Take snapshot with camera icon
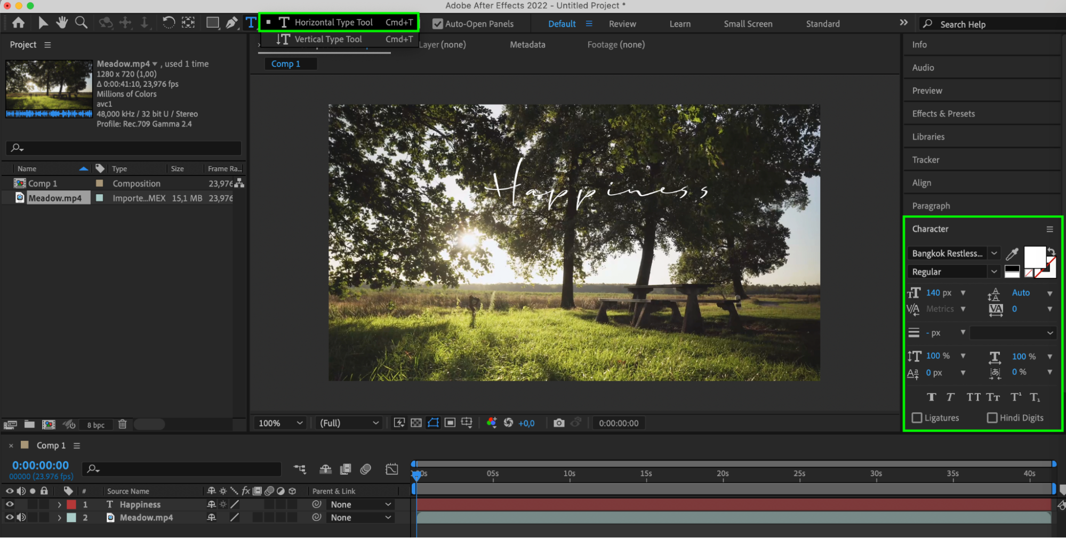The width and height of the screenshot is (1066, 538). [x=558, y=423]
